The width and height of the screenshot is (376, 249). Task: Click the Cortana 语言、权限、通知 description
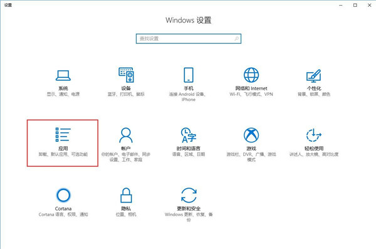[63, 215]
